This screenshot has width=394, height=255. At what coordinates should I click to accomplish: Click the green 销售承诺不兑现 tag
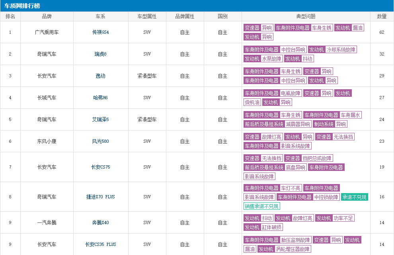point(262,206)
